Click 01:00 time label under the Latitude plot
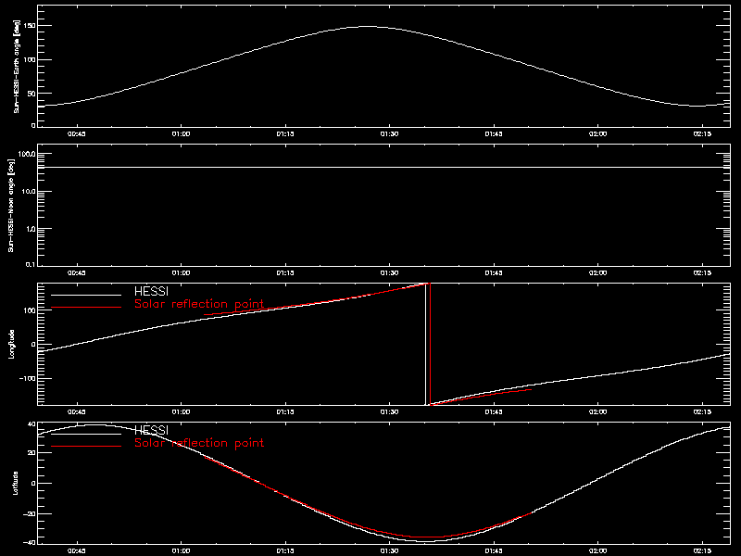The width and height of the screenshot is (741, 556). pyautogui.click(x=181, y=551)
